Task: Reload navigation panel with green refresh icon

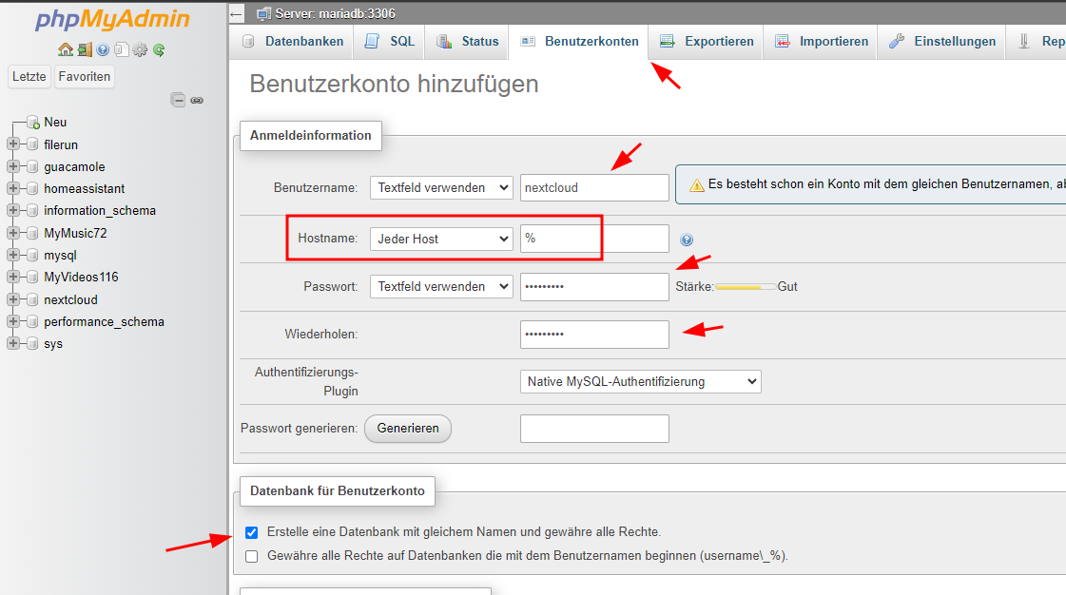Action: [x=159, y=49]
